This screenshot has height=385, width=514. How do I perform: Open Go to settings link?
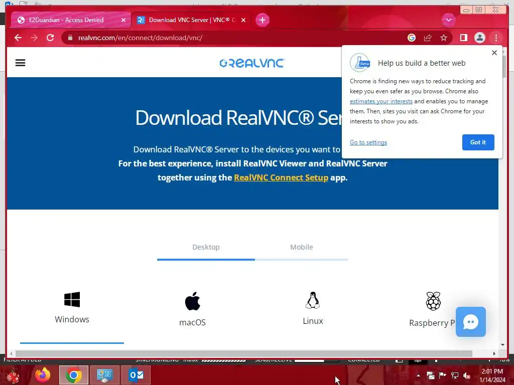(x=368, y=142)
